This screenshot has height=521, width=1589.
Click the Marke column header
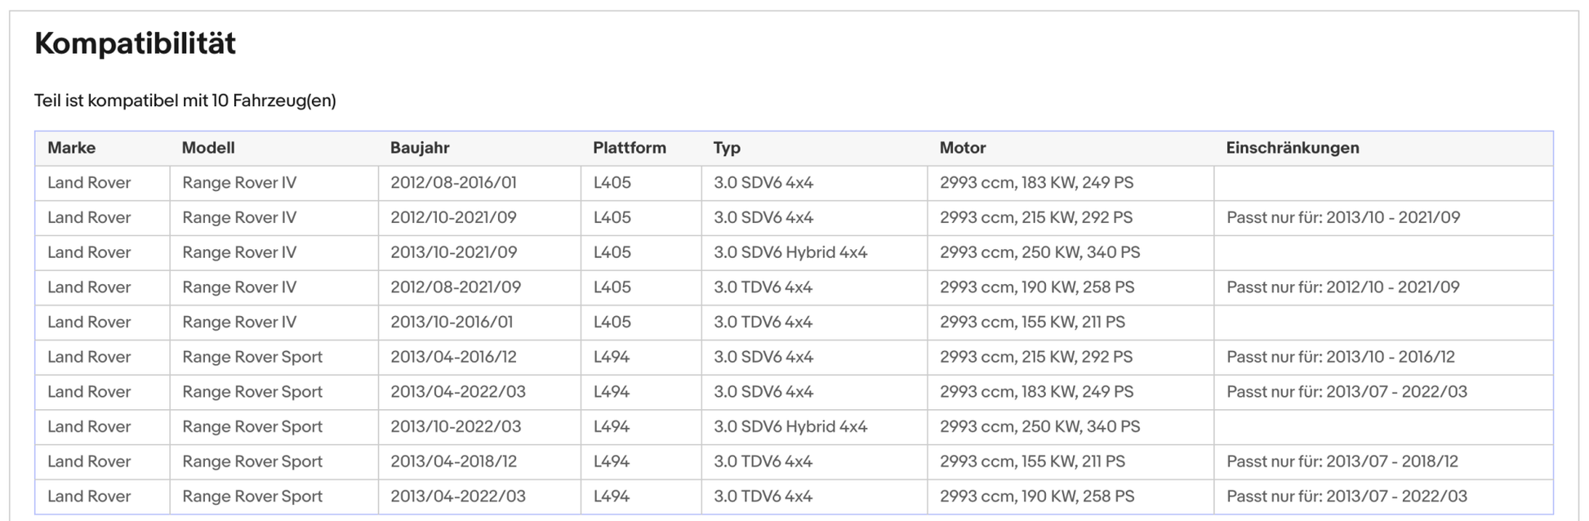click(71, 148)
